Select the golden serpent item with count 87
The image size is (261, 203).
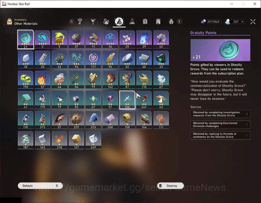click(x=127, y=80)
